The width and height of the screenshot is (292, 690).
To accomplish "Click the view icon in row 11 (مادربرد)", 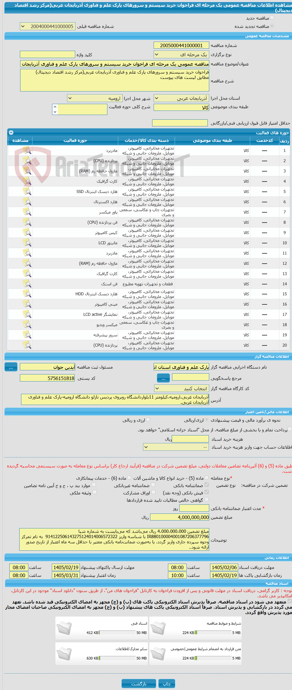I will [x=27, y=253].
